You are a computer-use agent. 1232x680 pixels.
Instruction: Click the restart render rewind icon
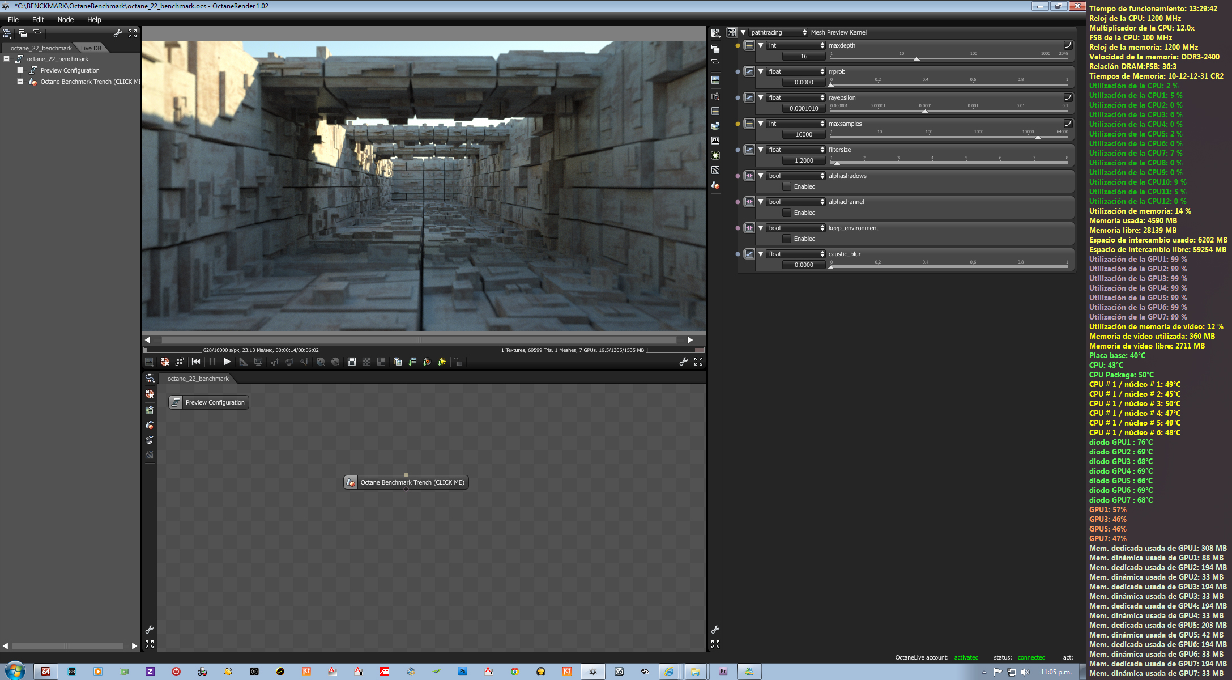coord(196,362)
